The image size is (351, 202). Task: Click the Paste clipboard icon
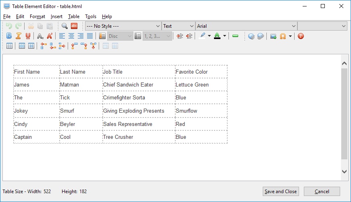tap(50, 26)
